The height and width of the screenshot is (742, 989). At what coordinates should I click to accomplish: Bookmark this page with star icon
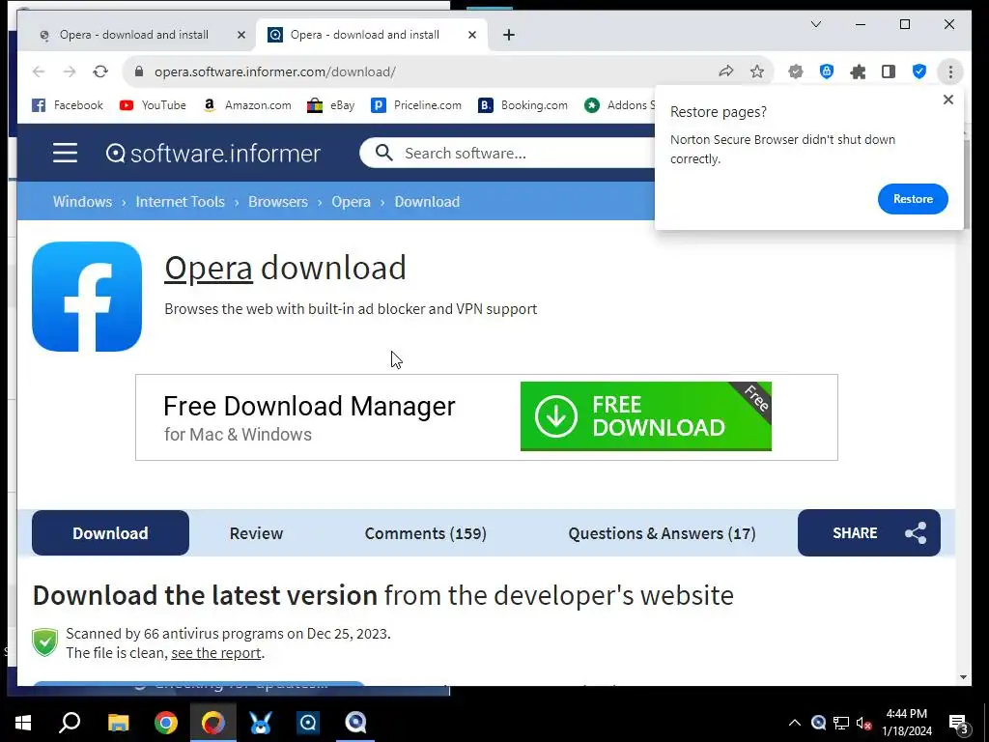point(757,71)
